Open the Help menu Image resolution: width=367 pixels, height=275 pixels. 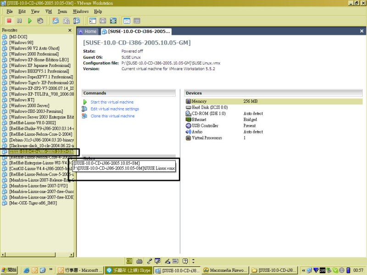[x=98, y=11]
